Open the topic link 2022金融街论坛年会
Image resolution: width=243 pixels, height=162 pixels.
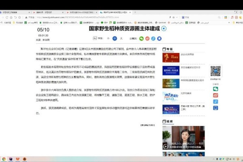[190, 68]
